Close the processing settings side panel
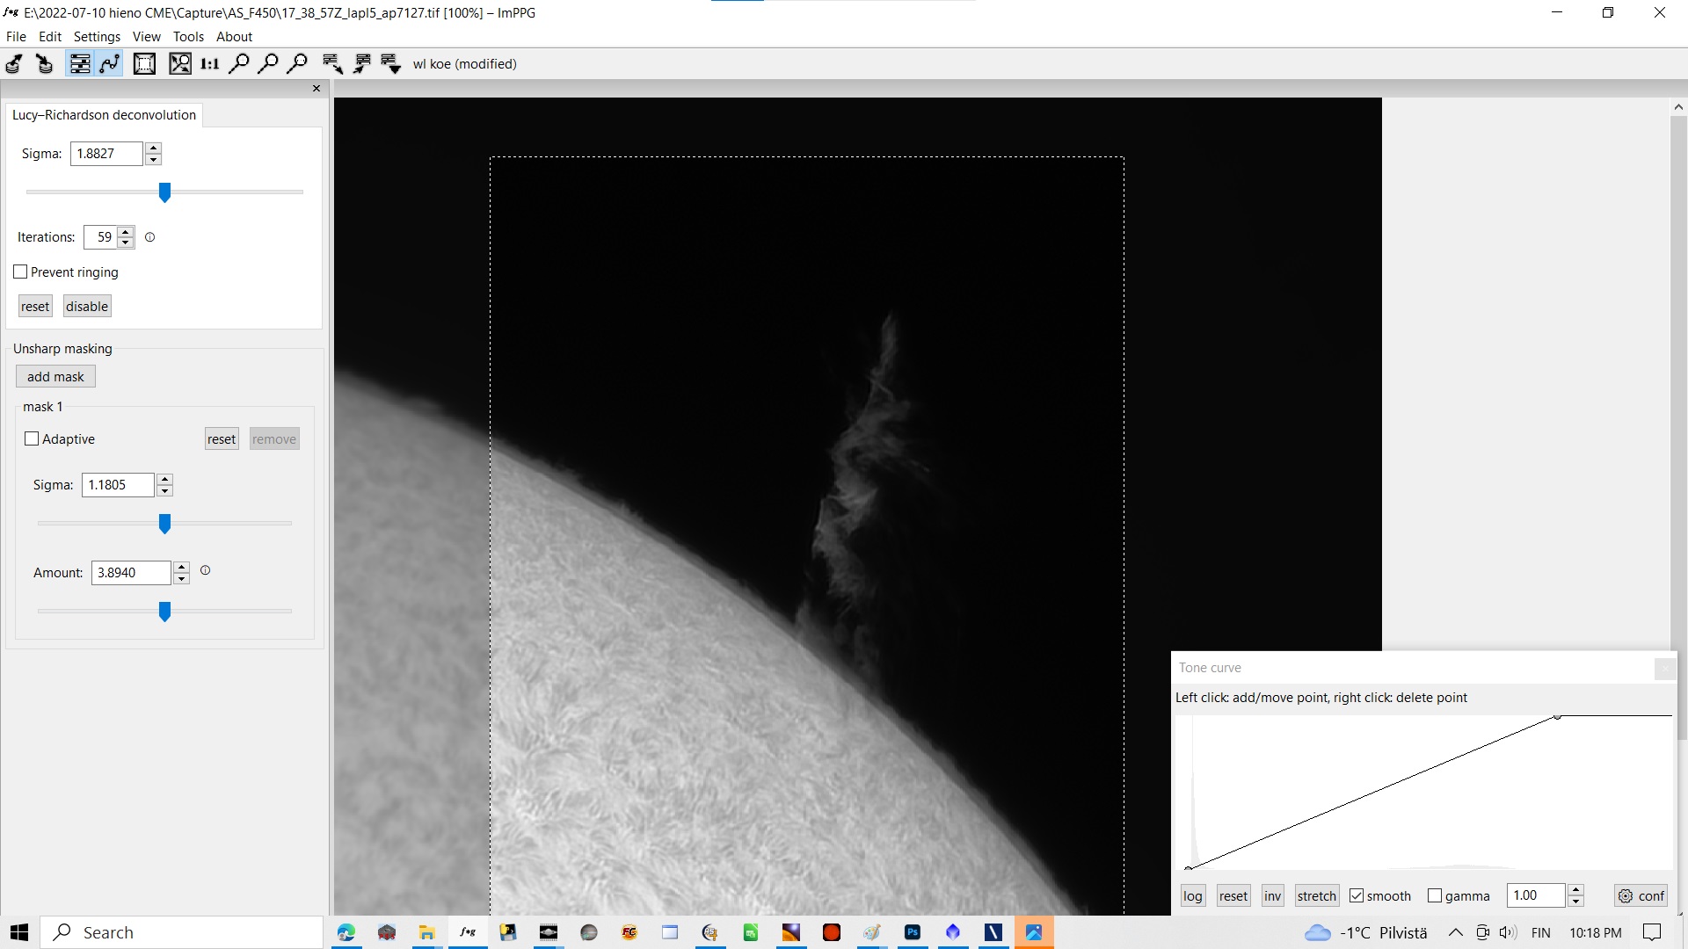Image resolution: width=1688 pixels, height=949 pixels. pos(316,88)
